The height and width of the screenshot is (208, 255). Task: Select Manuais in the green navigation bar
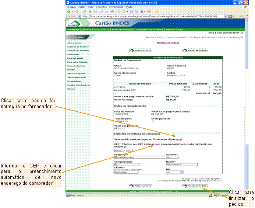(x=170, y=30)
